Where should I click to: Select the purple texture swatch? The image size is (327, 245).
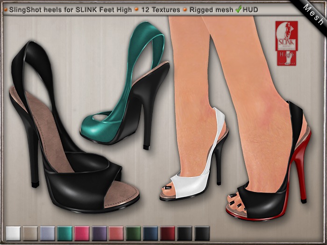click(99, 233)
